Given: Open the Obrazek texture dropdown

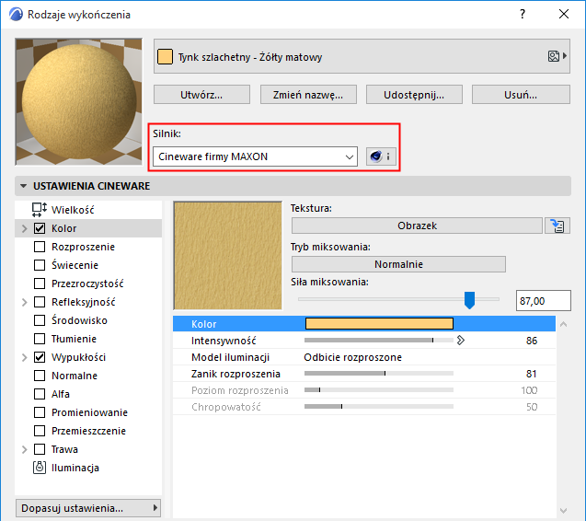Looking at the screenshot, I should (417, 226).
